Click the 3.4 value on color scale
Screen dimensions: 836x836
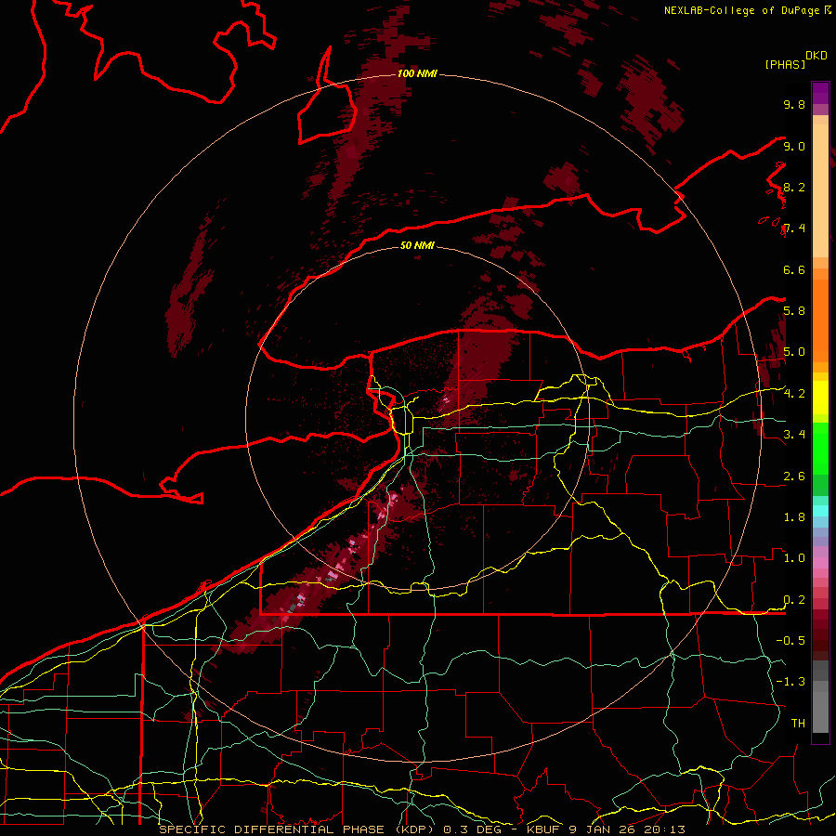794,434
